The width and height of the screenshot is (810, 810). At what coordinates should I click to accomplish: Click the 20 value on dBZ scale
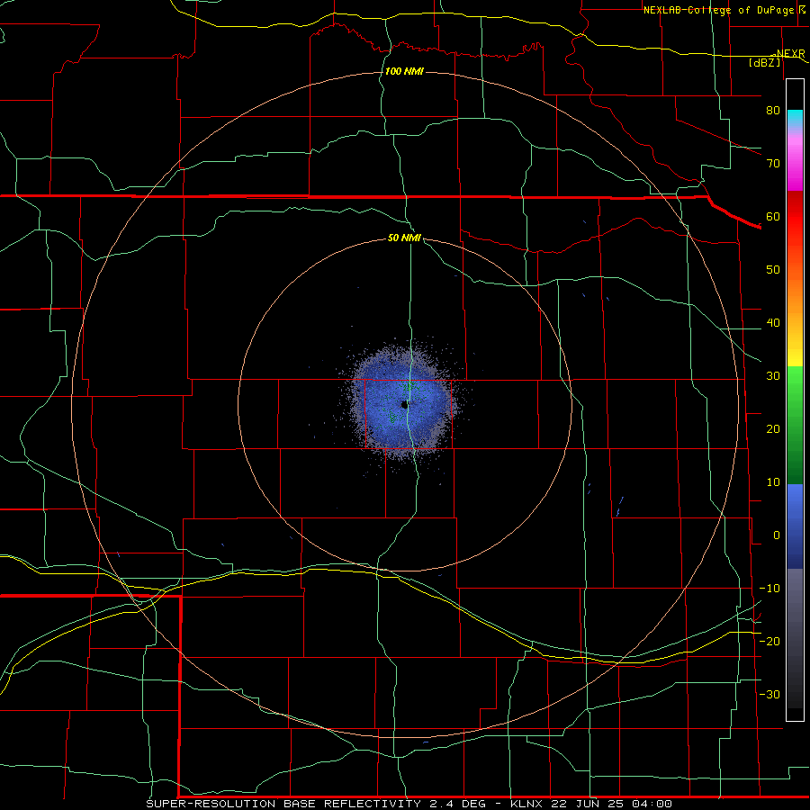pos(773,428)
